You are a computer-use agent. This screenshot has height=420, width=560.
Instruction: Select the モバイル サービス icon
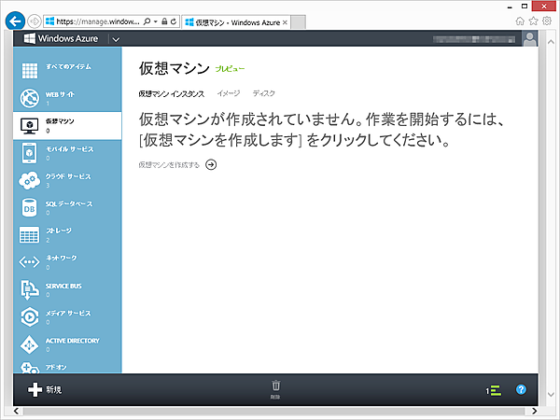29,153
